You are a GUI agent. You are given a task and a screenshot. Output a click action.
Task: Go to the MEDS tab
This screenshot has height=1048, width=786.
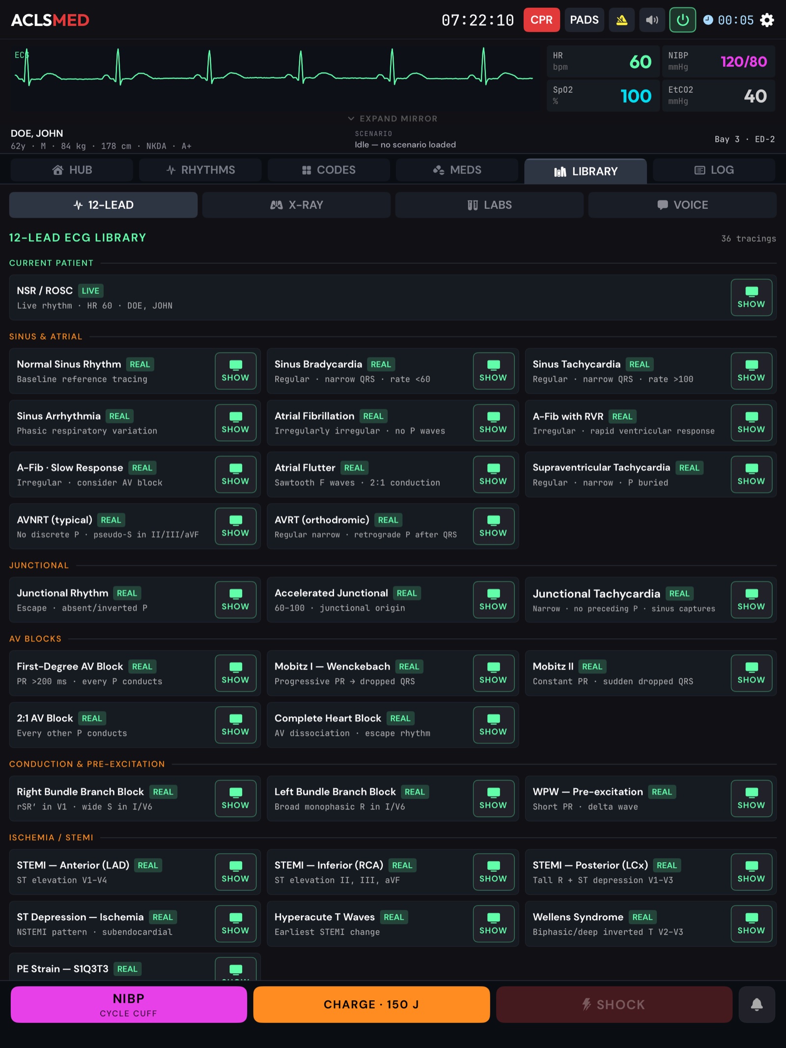457,170
